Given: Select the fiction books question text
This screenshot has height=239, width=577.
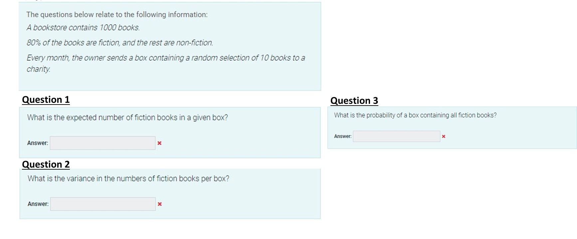Looking at the screenshot, I should 127,117.
